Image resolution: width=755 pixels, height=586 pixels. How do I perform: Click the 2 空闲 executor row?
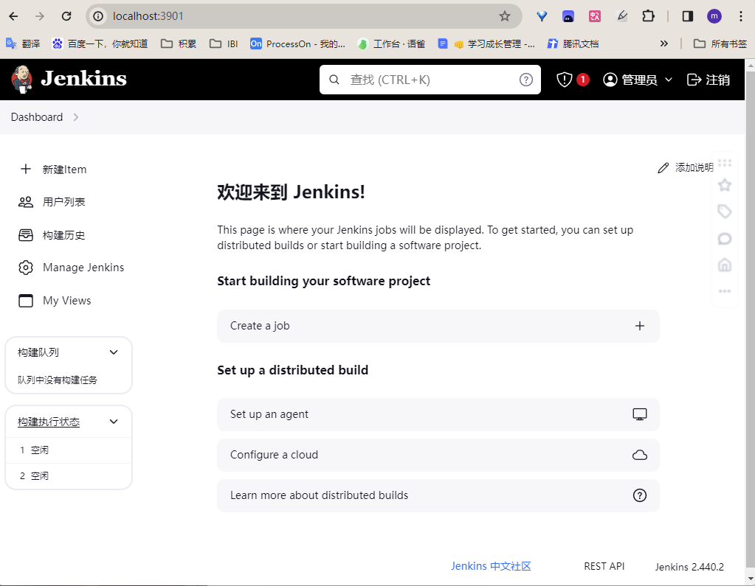[69, 476]
